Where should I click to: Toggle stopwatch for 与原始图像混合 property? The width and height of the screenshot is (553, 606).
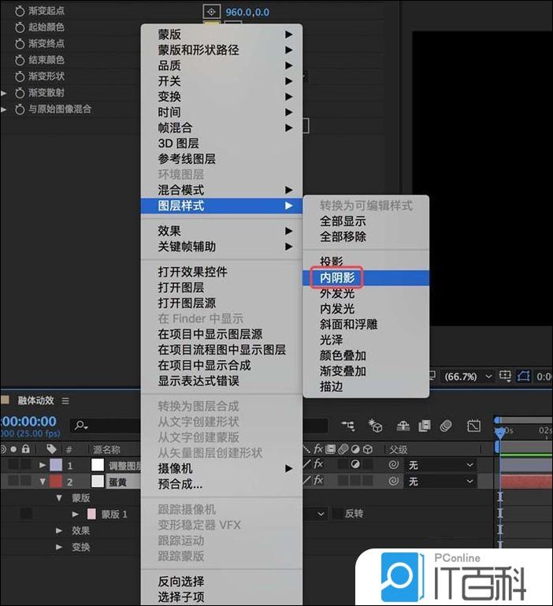20,110
